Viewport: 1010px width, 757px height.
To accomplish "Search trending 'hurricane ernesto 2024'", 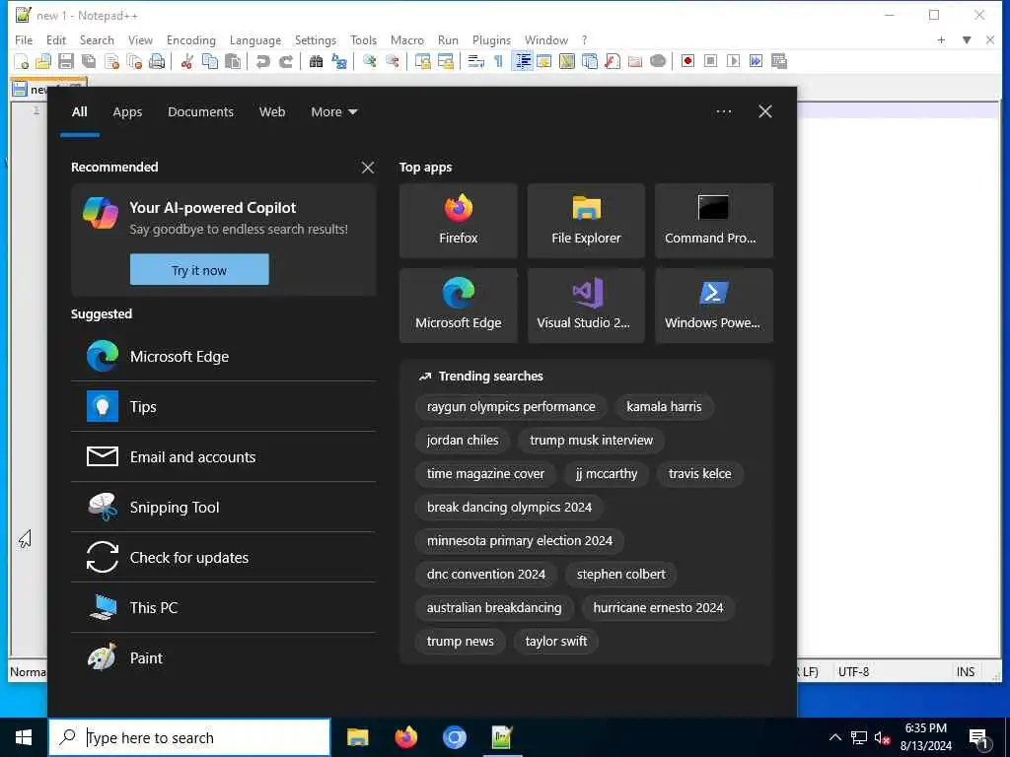I will pos(658,607).
